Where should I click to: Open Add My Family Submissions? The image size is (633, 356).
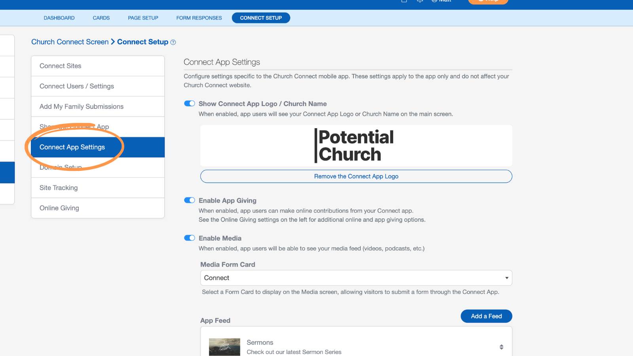[98, 106]
